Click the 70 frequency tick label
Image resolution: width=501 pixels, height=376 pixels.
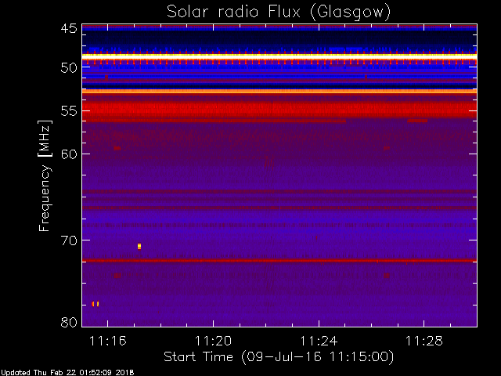tap(69, 240)
